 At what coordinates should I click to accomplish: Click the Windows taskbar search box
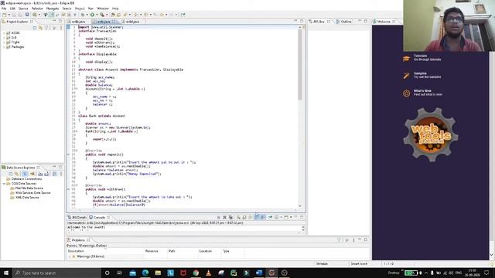(56, 273)
